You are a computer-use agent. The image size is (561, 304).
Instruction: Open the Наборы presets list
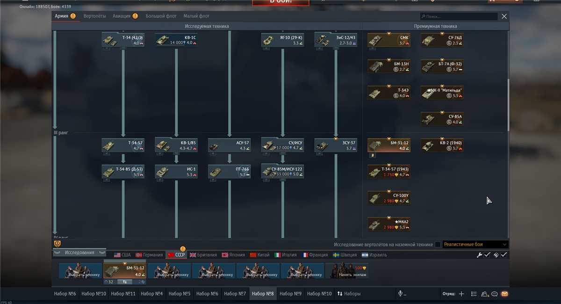click(348, 294)
